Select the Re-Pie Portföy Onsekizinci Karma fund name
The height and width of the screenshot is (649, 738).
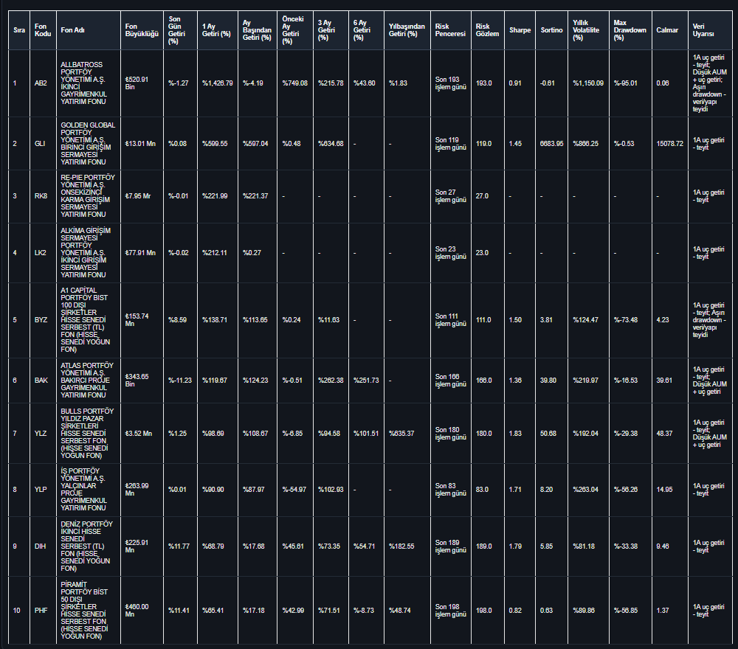[88, 196]
